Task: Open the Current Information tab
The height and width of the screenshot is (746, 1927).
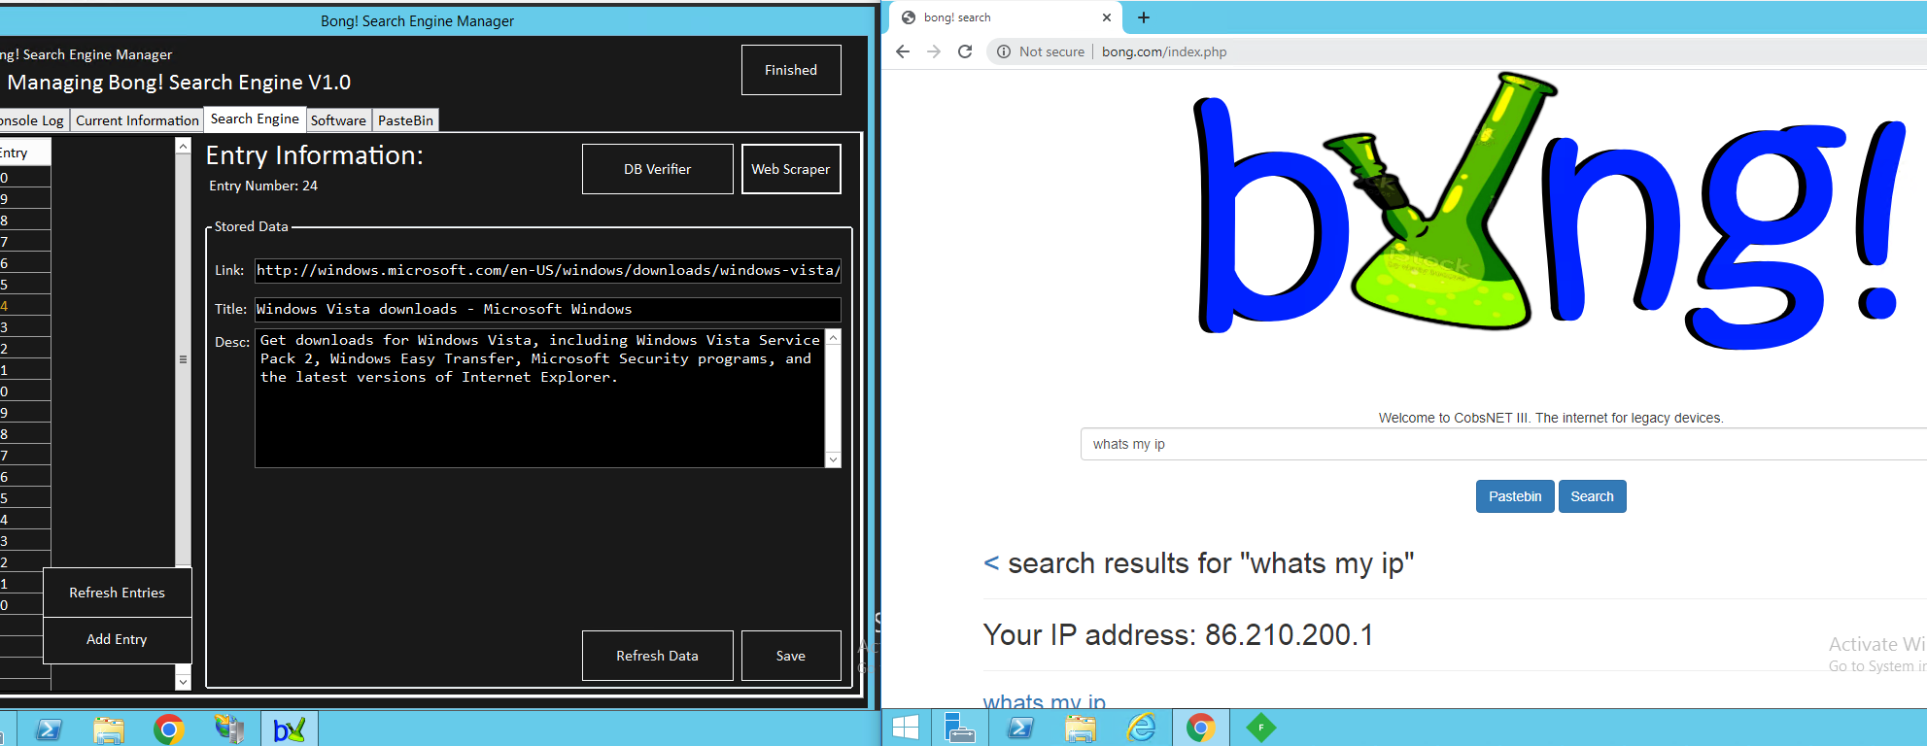Action: click(137, 120)
